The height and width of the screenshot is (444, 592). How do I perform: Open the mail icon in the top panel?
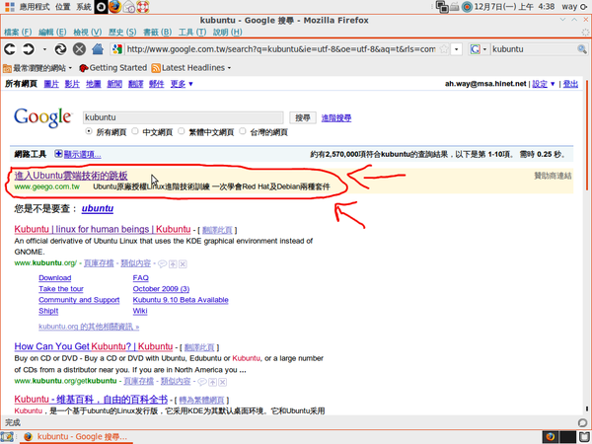[128, 7]
